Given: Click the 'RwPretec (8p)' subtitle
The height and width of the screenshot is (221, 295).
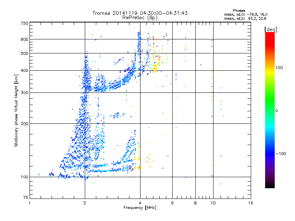Looking at the screenshot, I should 140,18.
